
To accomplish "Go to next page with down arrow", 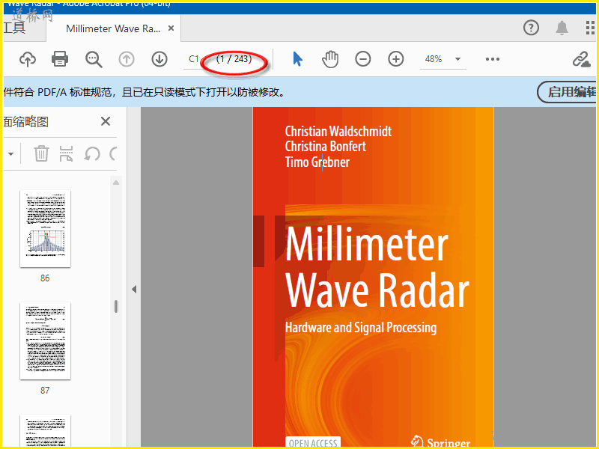I will click(x=159, y=59).
